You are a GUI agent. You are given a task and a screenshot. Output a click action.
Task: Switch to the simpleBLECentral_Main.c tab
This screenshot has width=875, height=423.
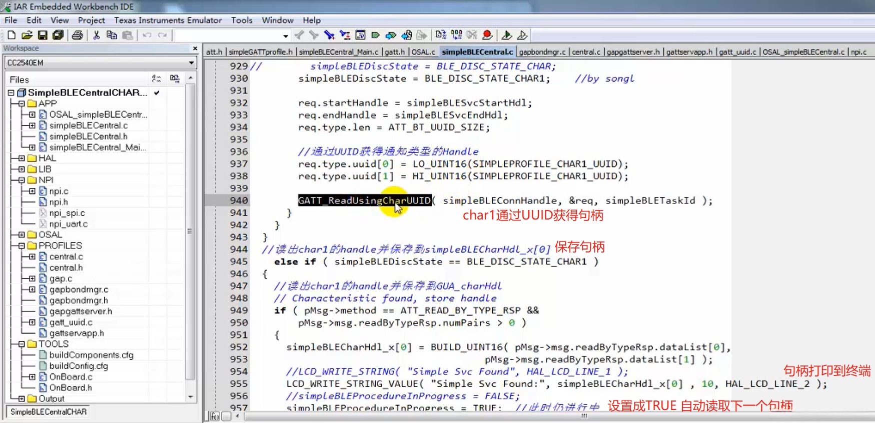tap(339, 51)
